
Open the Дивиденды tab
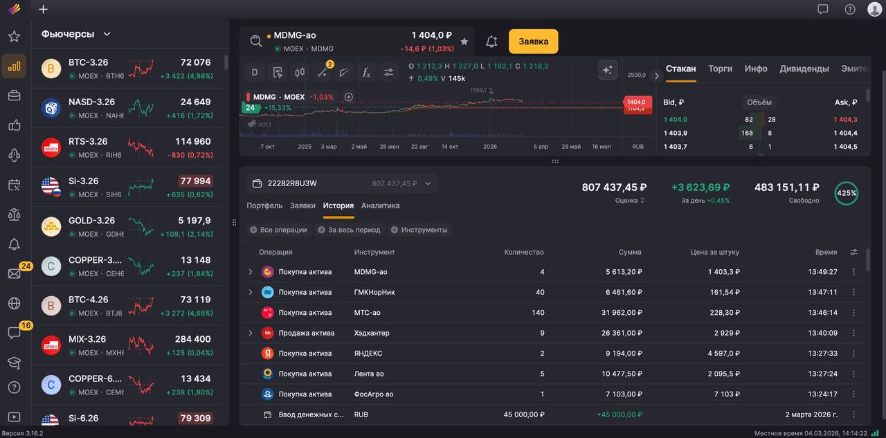(x=804, y=69)
